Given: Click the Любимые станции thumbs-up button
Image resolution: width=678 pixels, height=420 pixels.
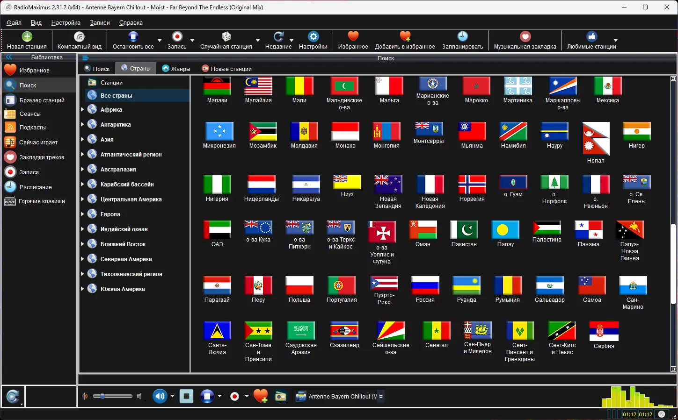Looking at the screenshot, I should (591, 40).
